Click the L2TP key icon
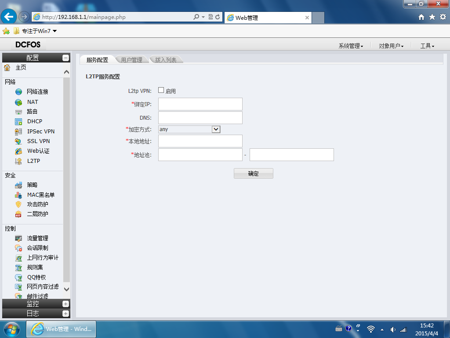 coord(18,161)
